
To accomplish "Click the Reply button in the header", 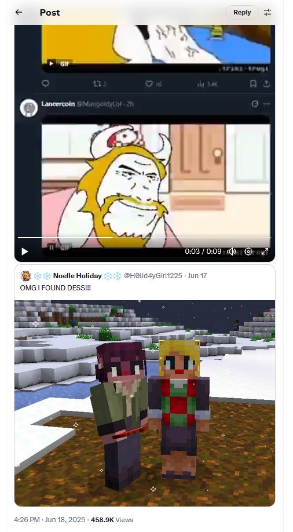I will (x=242, y=12).
